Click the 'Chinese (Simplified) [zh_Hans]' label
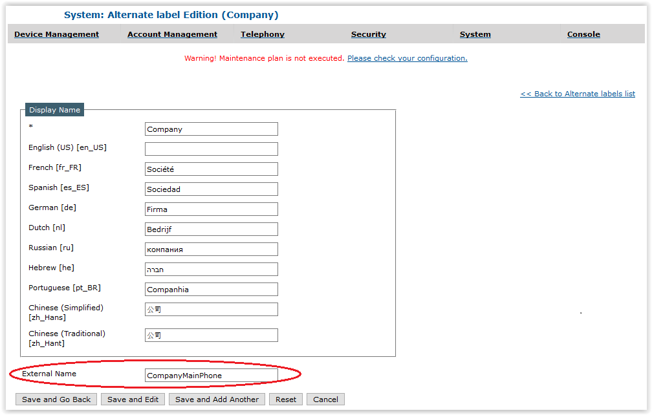Image resolution: width=652 pixels, height=415 pixels. pyautogui.click(x=66, y=312)
